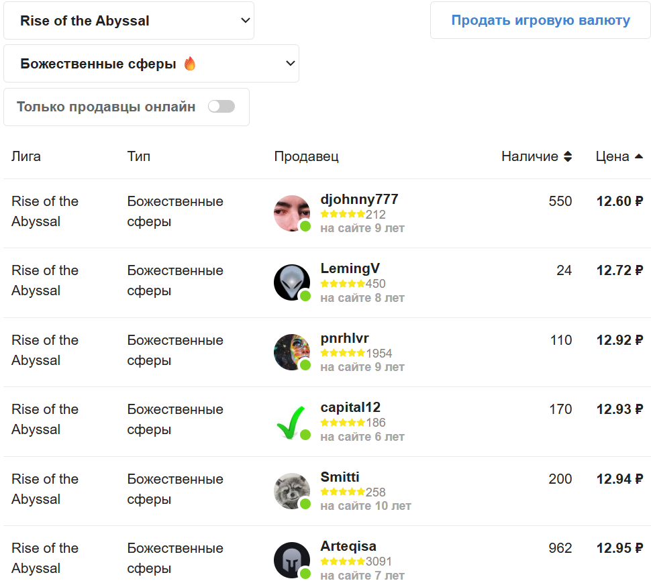Select Smitti's offer quantity 200
Viewport: 651px width, 581px height.
point(560,479)
